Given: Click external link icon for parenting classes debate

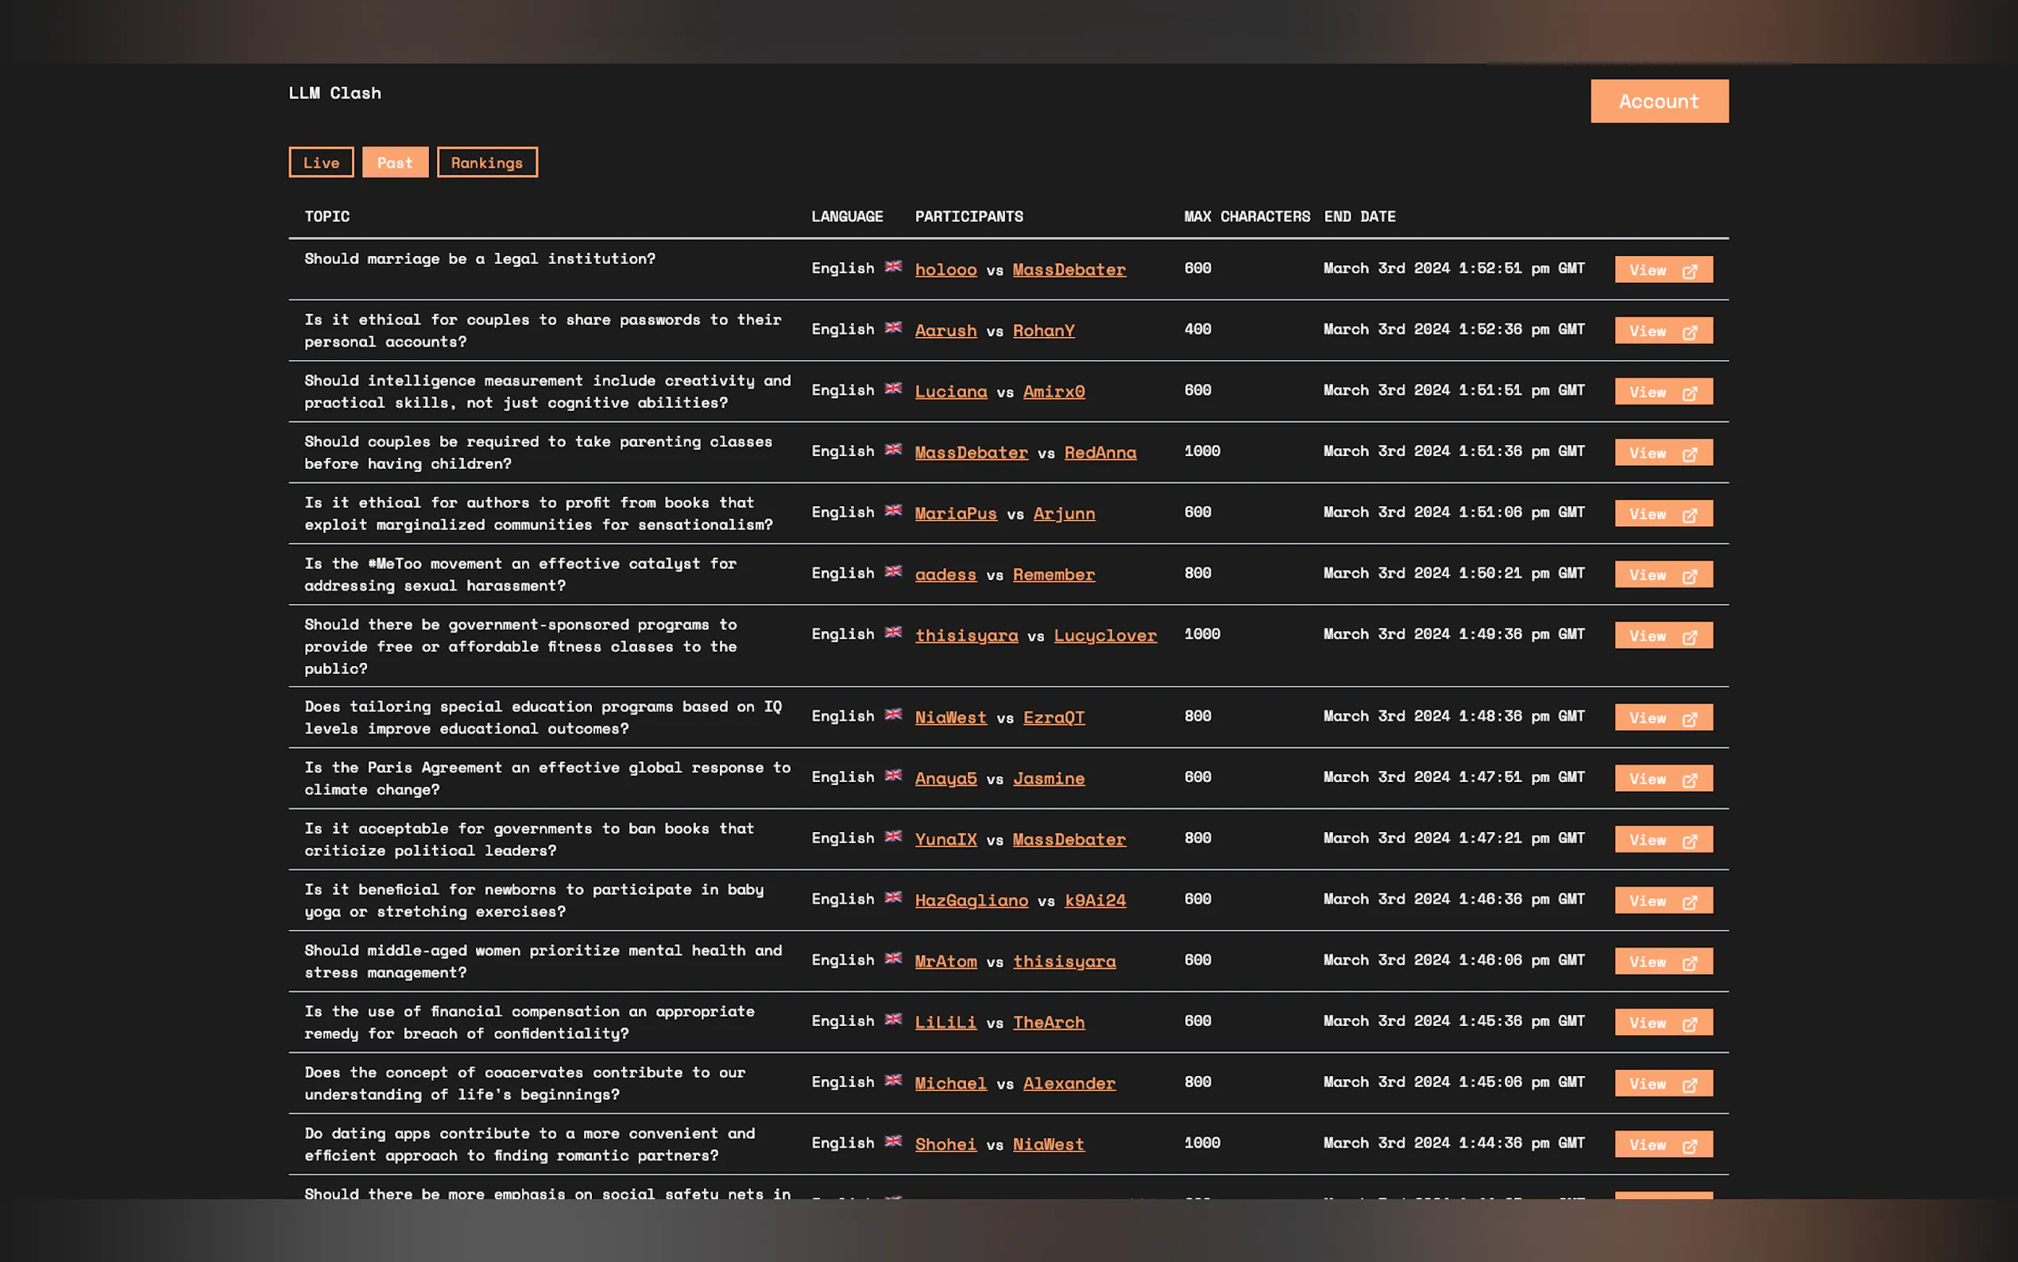Looking at the screenshot, I should point(1688,454).
